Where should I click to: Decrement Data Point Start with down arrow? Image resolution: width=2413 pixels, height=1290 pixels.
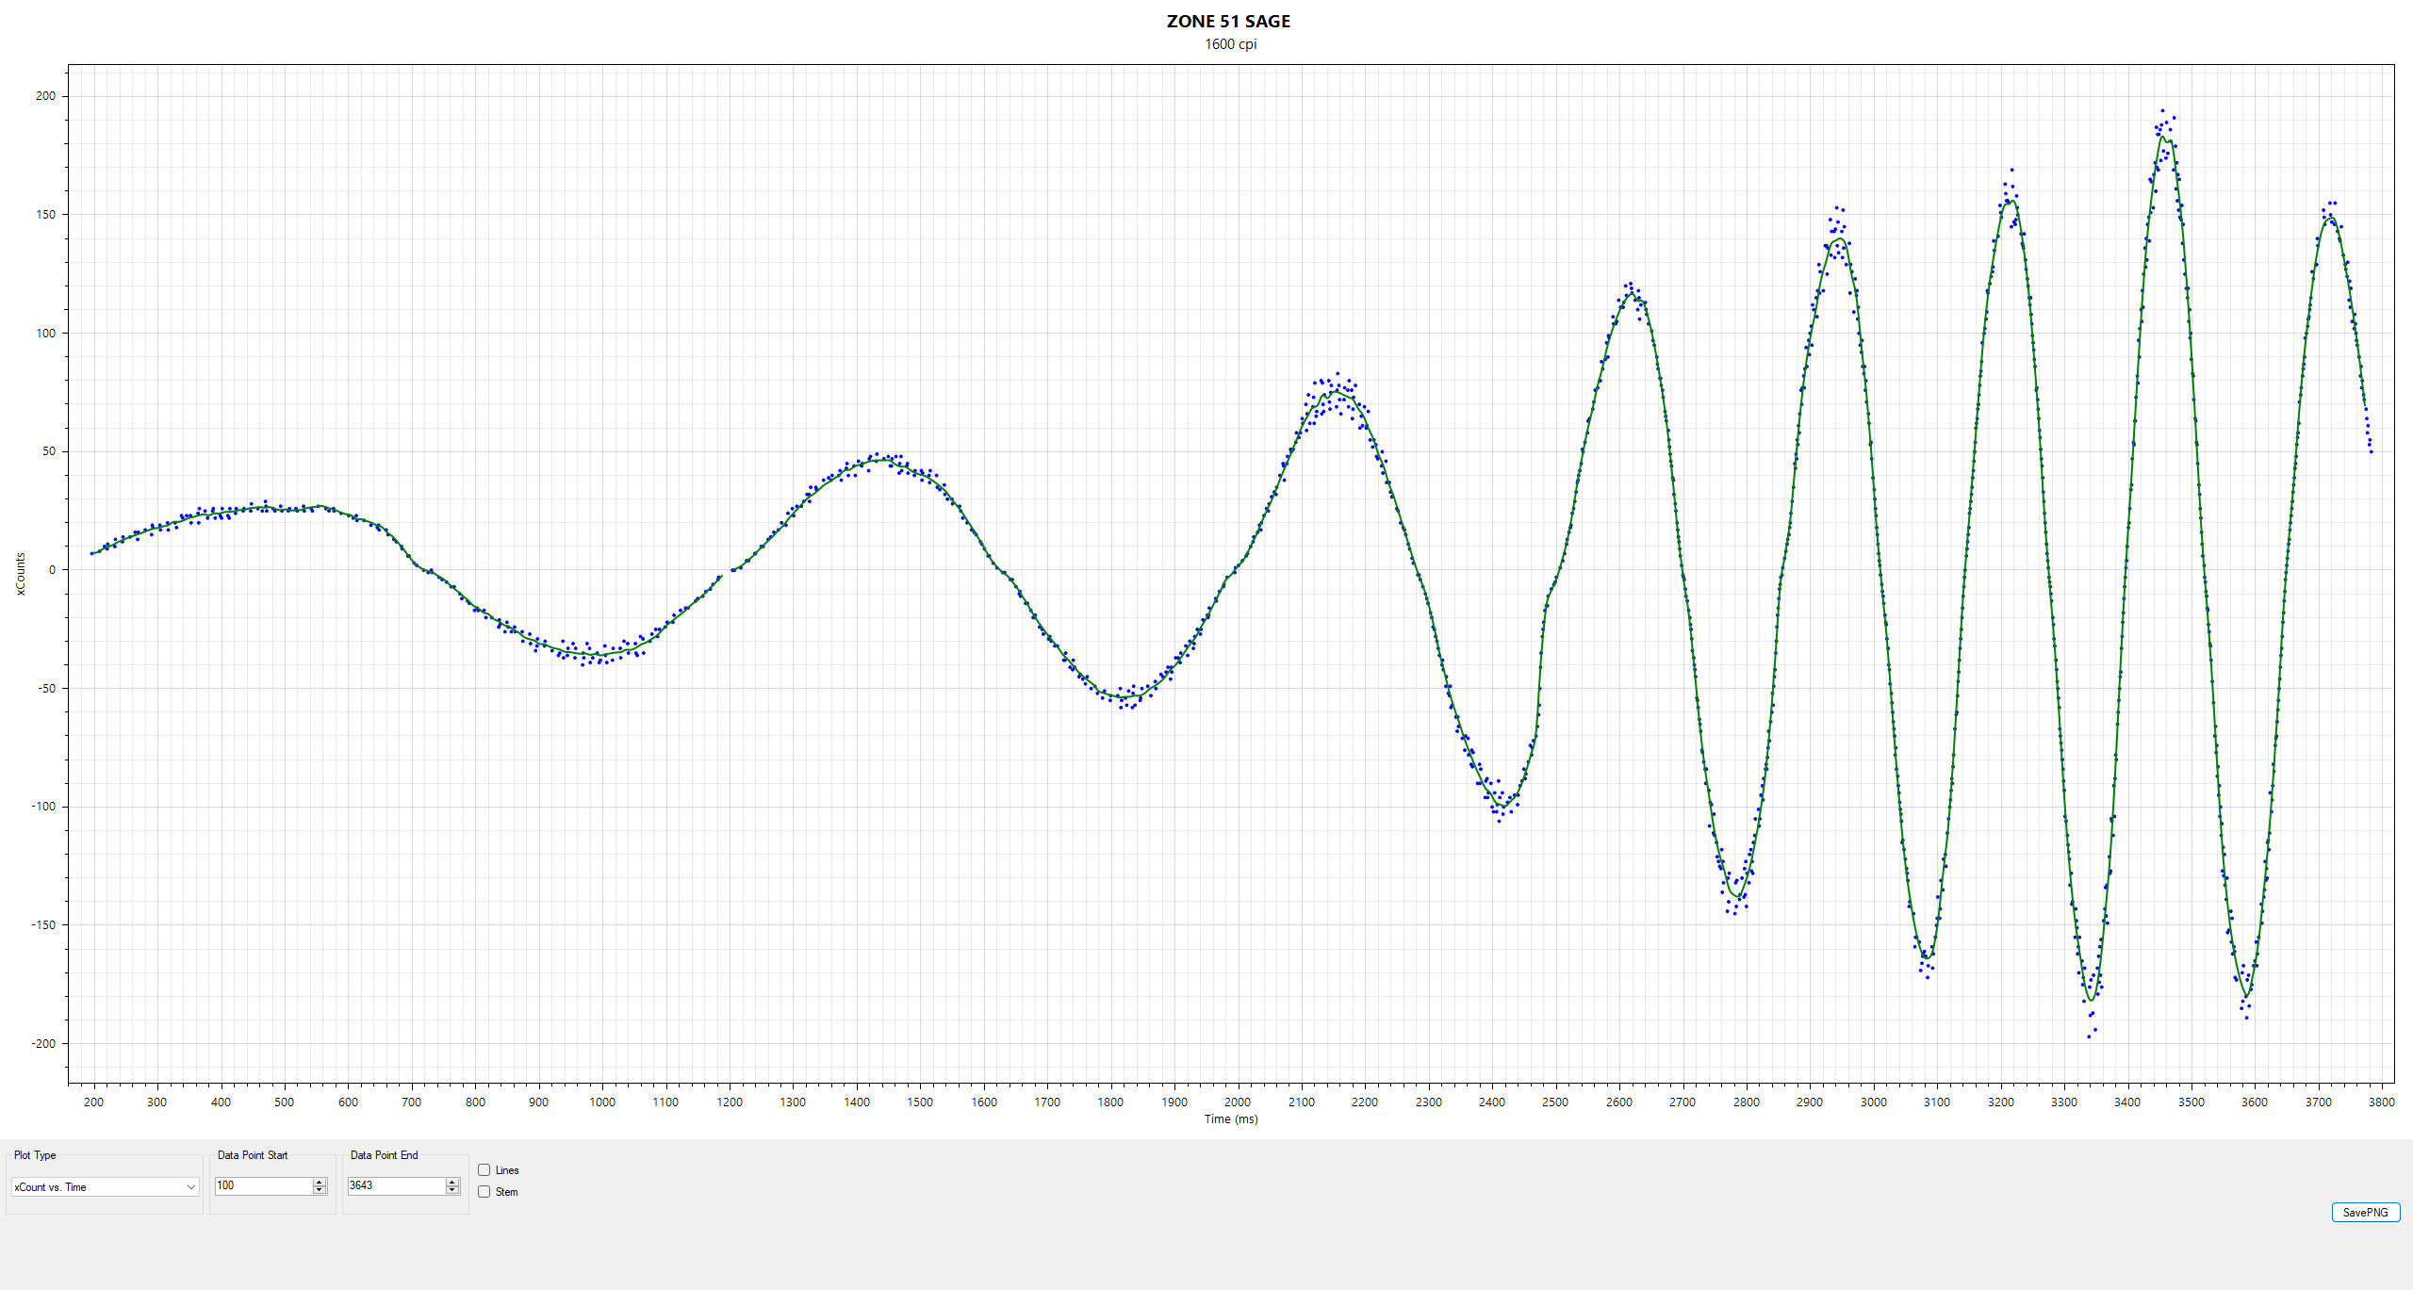(320, 1190)
